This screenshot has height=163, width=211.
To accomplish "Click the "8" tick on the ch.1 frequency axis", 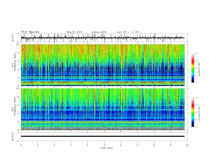I will [19, 53].
